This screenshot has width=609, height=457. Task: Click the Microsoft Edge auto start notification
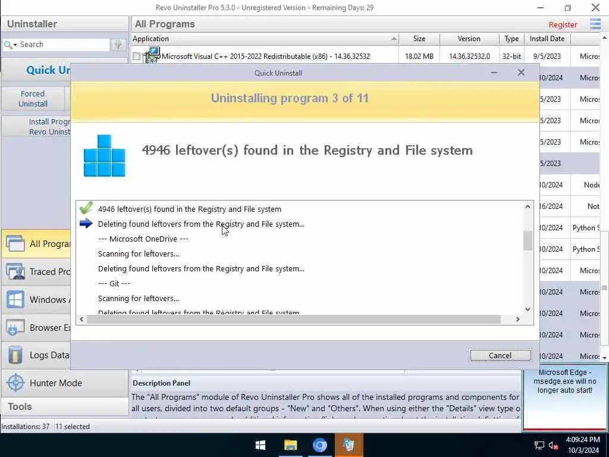[x=565, y=397]
